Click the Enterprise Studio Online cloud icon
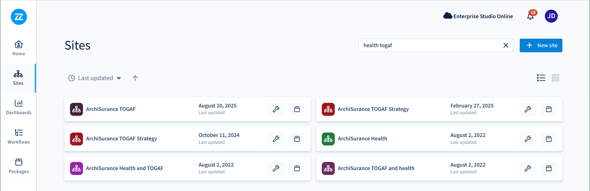 click(448, 16)
